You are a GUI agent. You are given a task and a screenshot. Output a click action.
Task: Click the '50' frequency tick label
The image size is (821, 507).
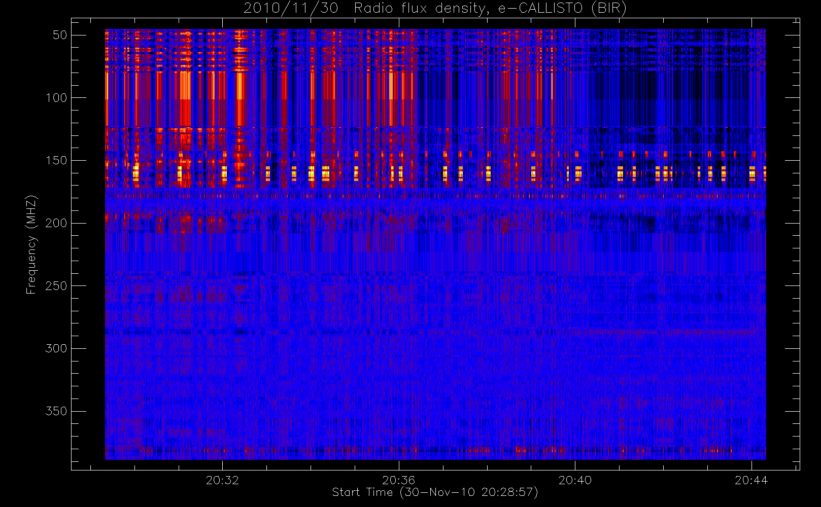60,35
